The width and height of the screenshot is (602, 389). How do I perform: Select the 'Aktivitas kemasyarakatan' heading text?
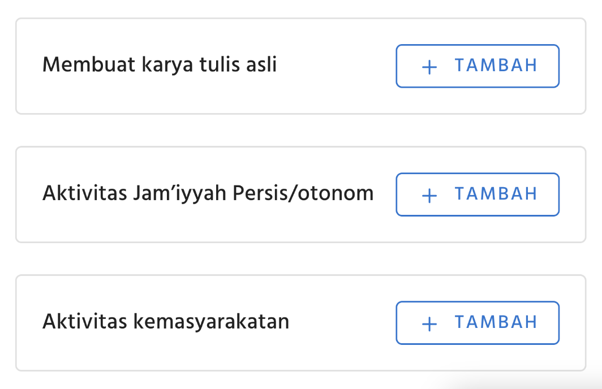point(166,322)
